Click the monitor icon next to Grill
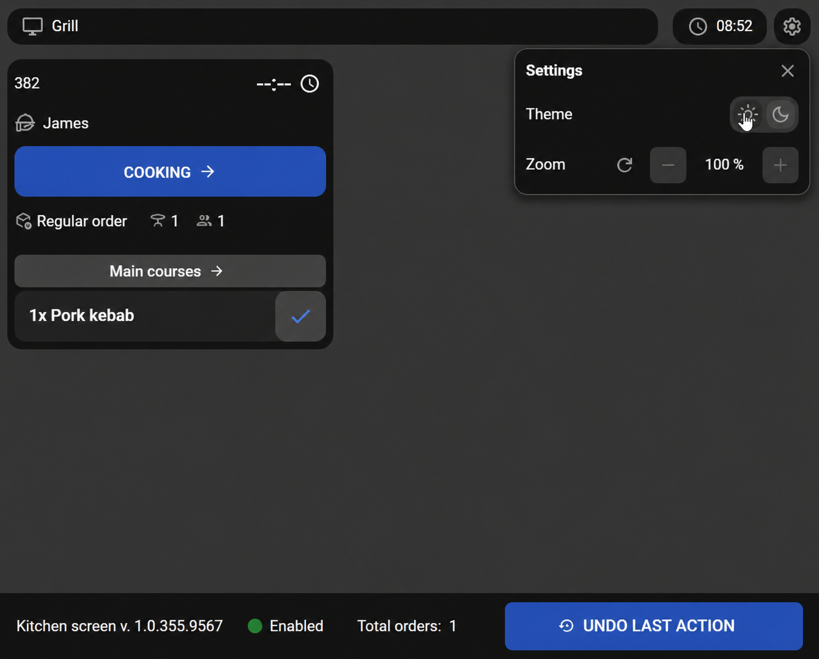The image size is (819, 659). tap(33, 26)
